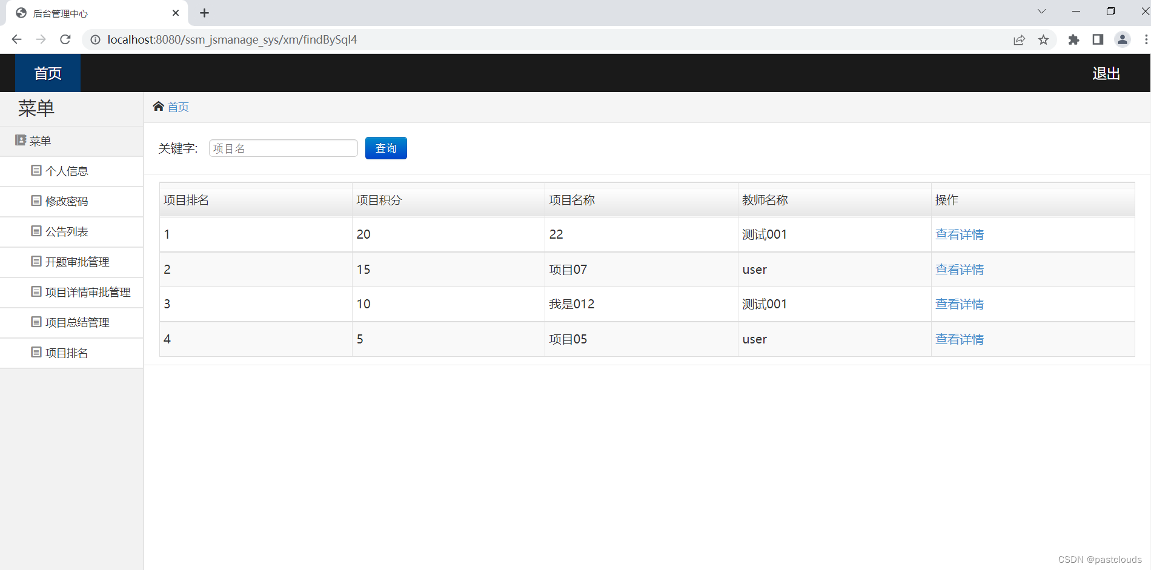This screenshot has height=570, width=1151.
Task: Open the browser extensions puzzle icon
Action: point(1073,39)
